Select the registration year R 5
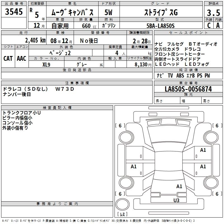 coord(34,13)
